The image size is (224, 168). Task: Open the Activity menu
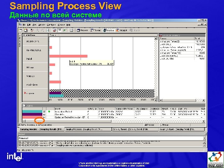click(x=42, y=25)
